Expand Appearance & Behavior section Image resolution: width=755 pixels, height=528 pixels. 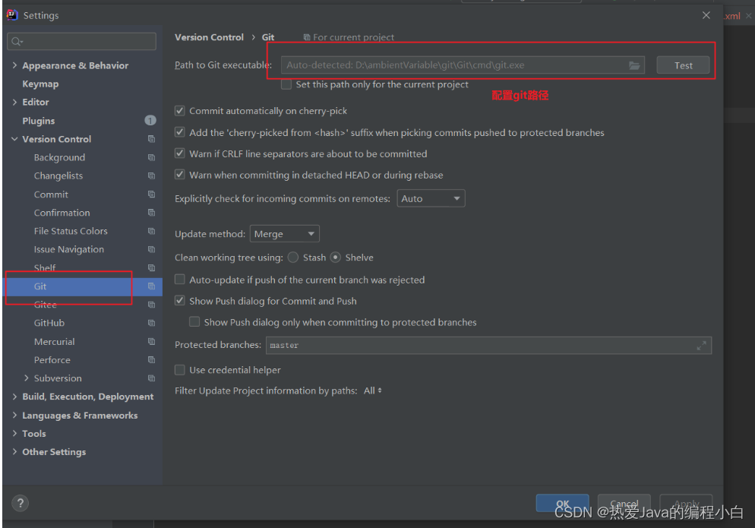pyautogui.click(x=14, y=65)
